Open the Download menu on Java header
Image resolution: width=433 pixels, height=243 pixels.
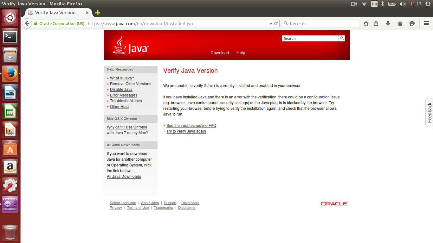click(x=219, y=53)
